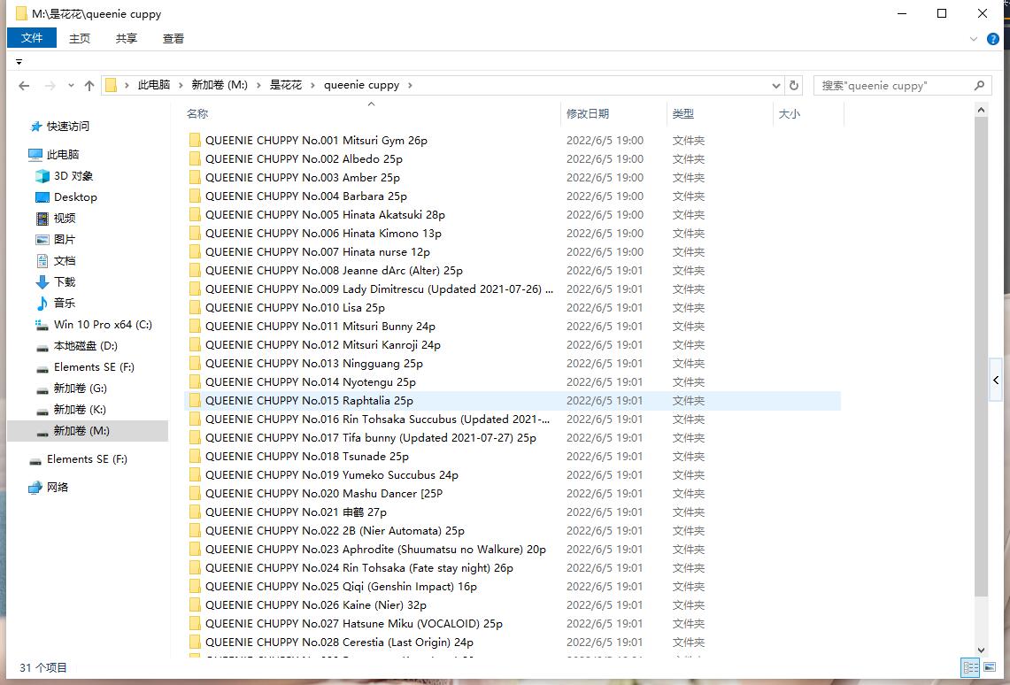Show preview pane with side arrow

click(996, 380)
